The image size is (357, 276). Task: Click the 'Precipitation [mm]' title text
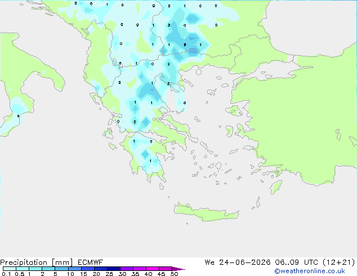(37, 262)
